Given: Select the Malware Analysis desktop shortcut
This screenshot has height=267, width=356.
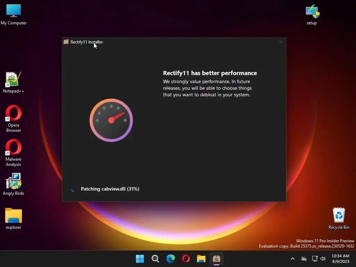Looking at the screenshot, I should pos(14,153).
